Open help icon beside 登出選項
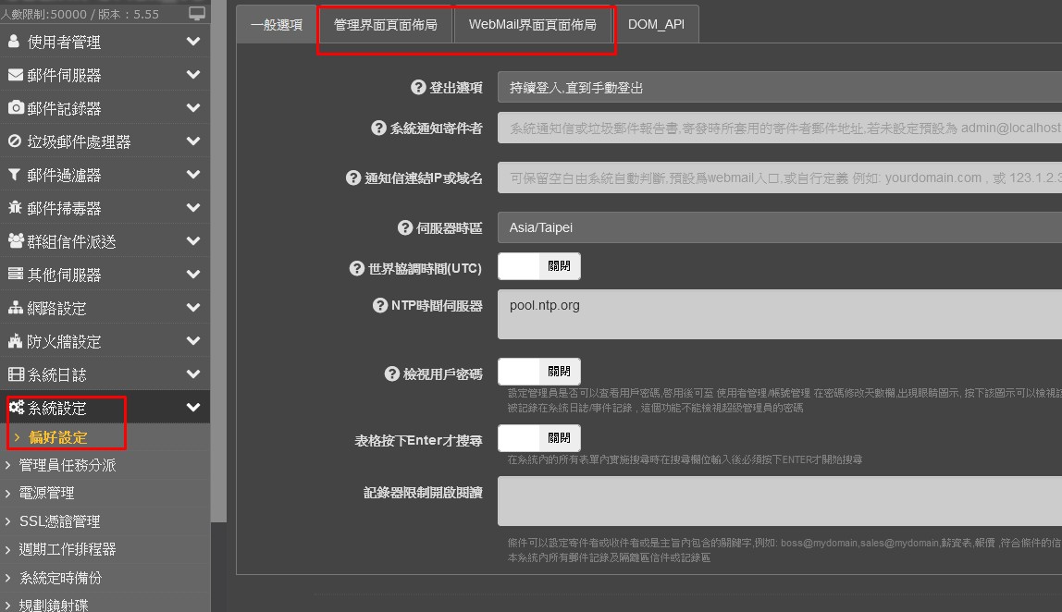This screenshot has height=612, width=1062. click(418, 88)
